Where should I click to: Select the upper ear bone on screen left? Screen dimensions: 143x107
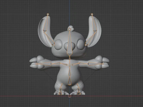(46, 23)
